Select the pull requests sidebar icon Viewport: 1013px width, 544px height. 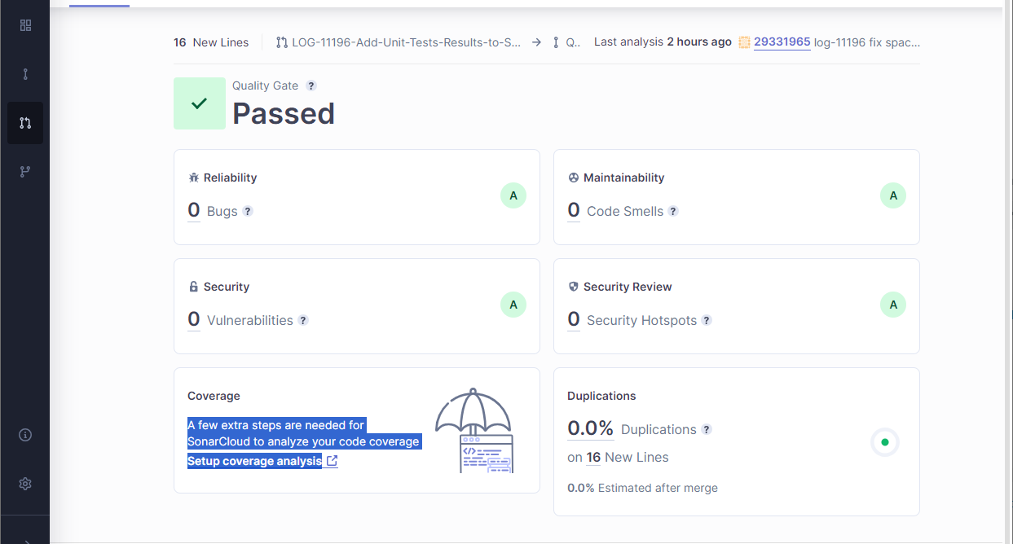point(25,123)
